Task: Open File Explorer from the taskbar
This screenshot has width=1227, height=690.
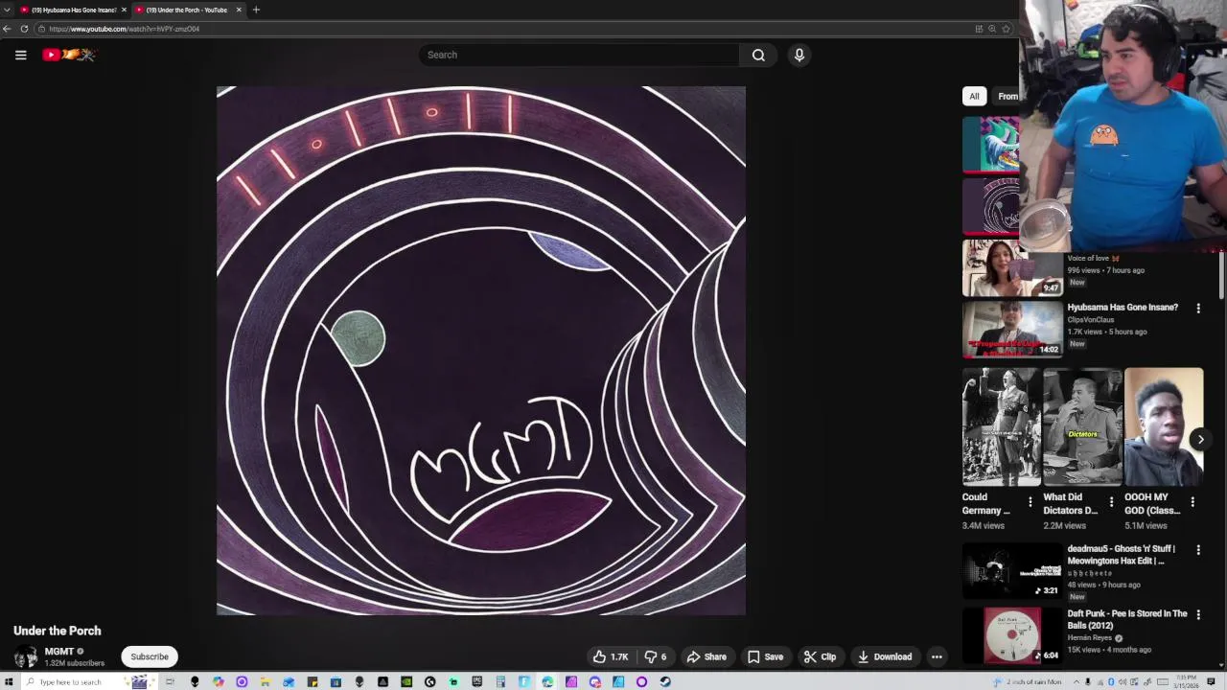Action: 265,681
